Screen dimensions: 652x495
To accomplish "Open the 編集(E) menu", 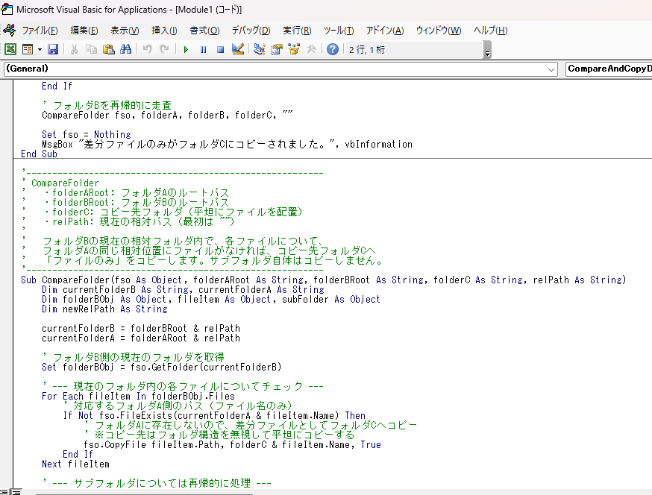I will click(x=84, y=31).
